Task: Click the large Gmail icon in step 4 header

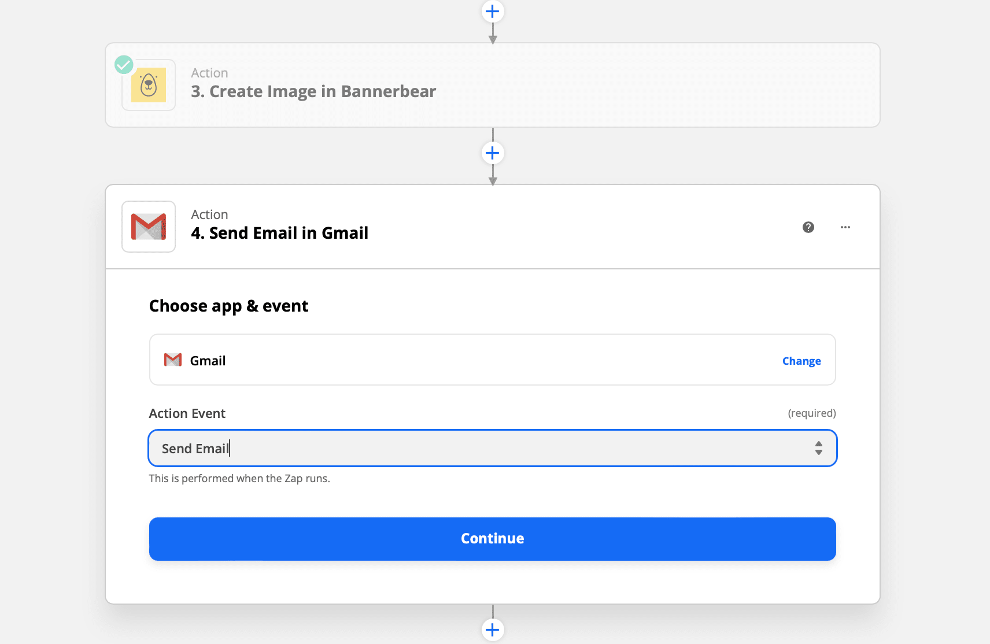Action: pyautogui.click(x=149, y=227)
